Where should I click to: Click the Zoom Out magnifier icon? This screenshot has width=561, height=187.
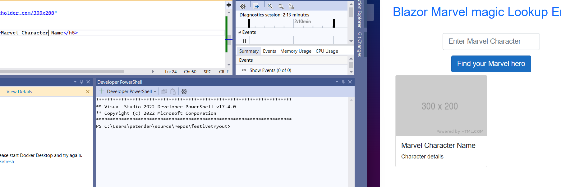click(x=281, y=7)
